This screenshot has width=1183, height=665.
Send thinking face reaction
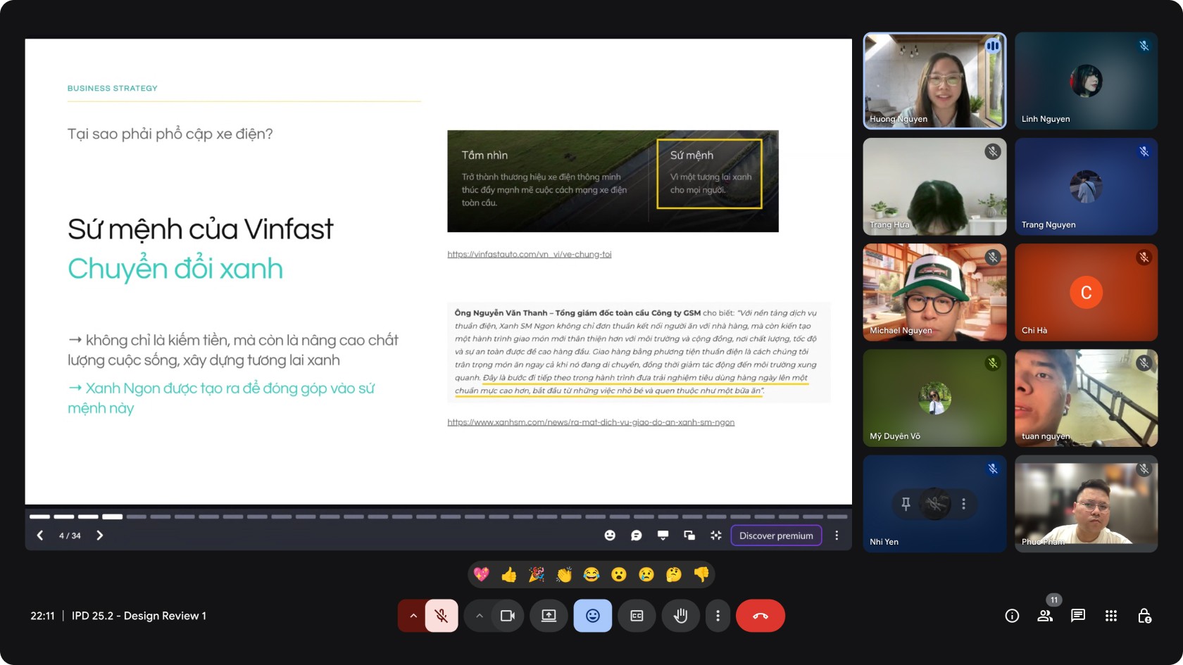[x=674, y=574]
